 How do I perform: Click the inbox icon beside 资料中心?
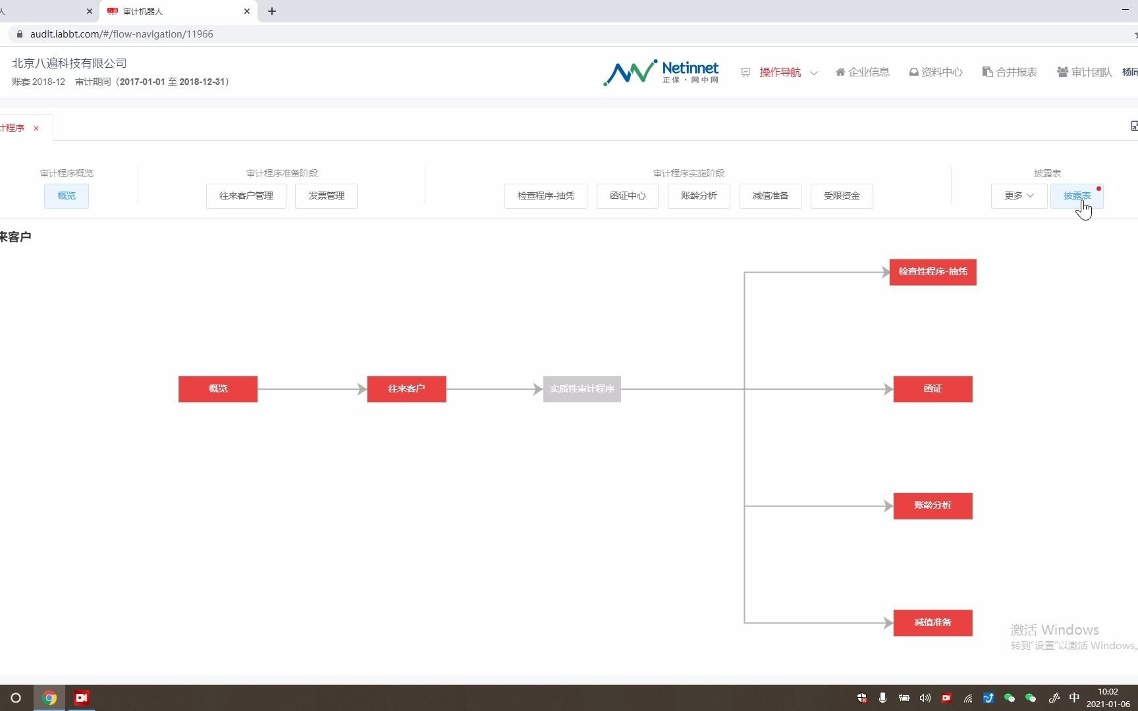(914, 72)
